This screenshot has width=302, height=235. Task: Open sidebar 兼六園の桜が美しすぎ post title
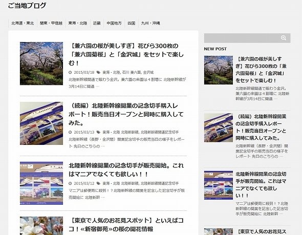[261, 70]
